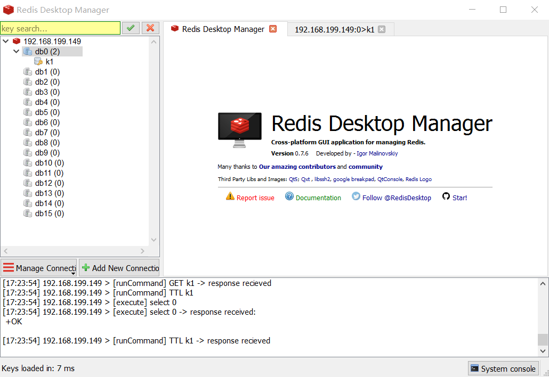
Task: Open the Redis Logo link
Action: click(418, 179)
